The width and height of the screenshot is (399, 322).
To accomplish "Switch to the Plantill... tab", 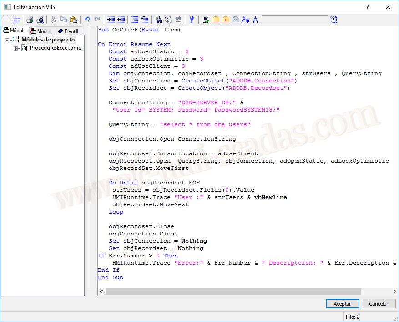I will 70,31.
